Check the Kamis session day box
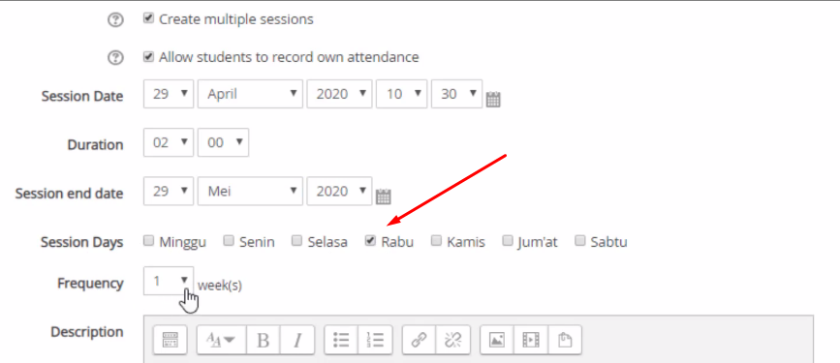840x363 pixels. tap(437, 241)
